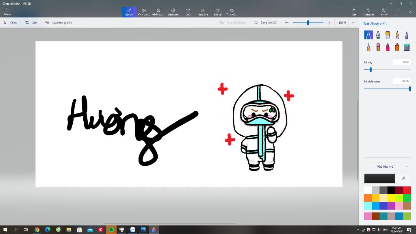This screenshot has height=234, width=416.
Task: Click the Dán paste button
Action: point(354,12)
